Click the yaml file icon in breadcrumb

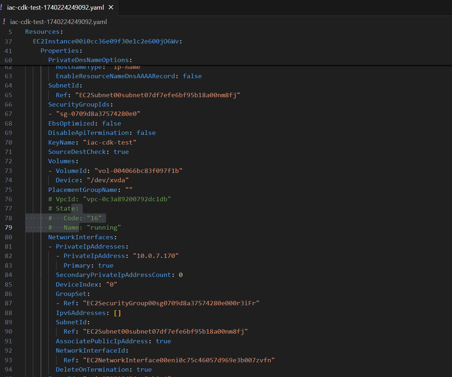point(4,21)
